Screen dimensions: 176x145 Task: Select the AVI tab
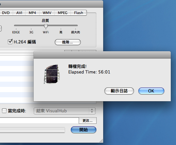19,13
